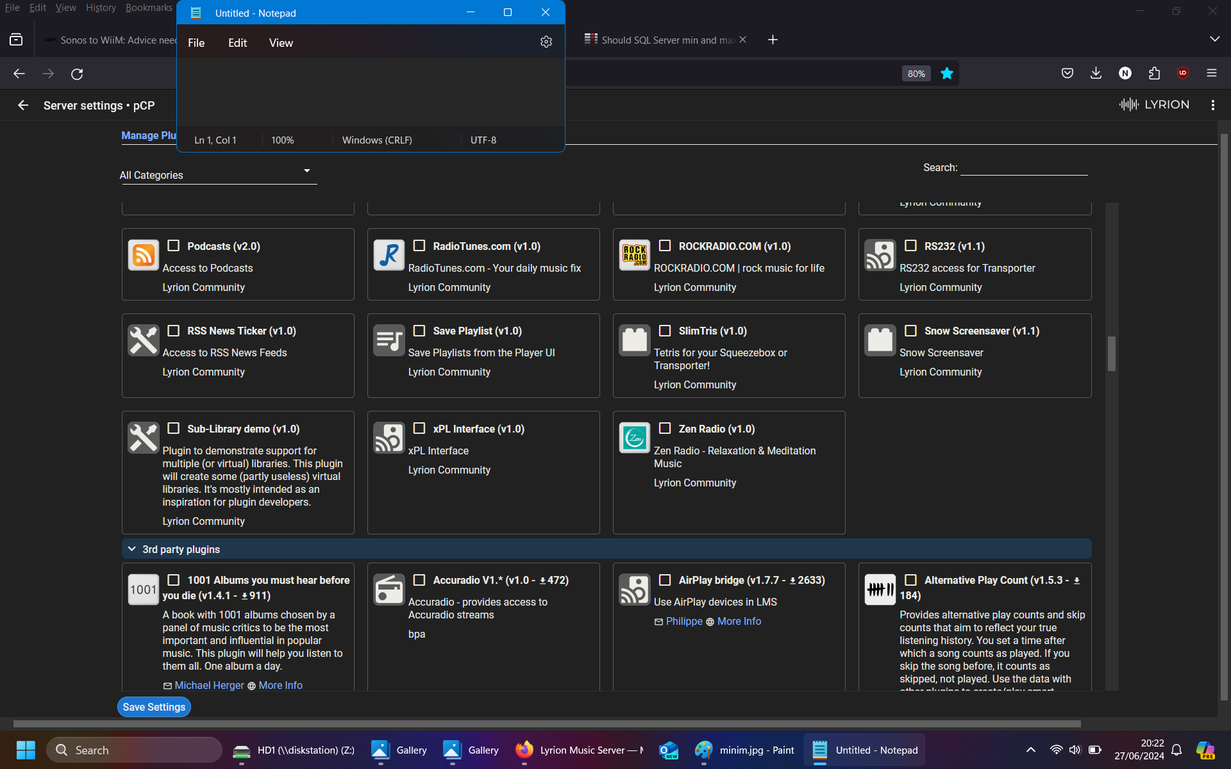Viewport: 1231px width, 769px height.
Task: Open Philippe author email link
Action: point(684,621)
